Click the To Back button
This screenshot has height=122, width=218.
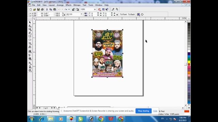(x=131, y=14)
